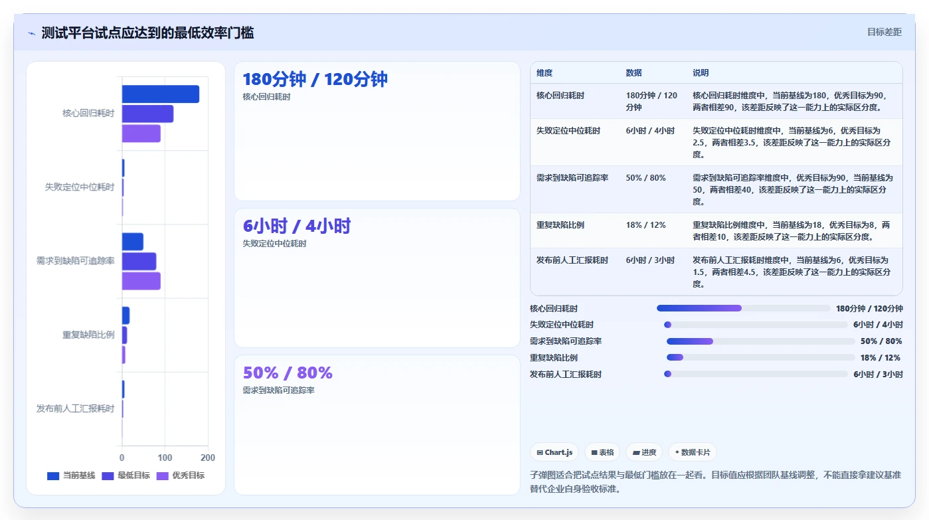The width and height of the screenshot is (929, 520).
Task: Click the 数据 table column header
Action: tap(634, 73)
